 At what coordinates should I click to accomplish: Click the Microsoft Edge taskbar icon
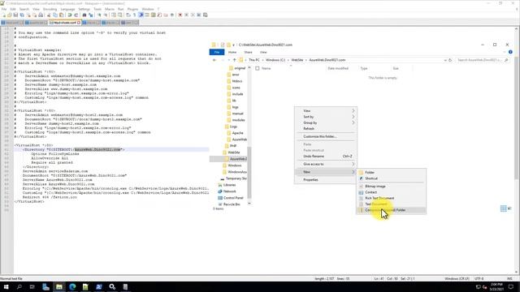point(72,286)
